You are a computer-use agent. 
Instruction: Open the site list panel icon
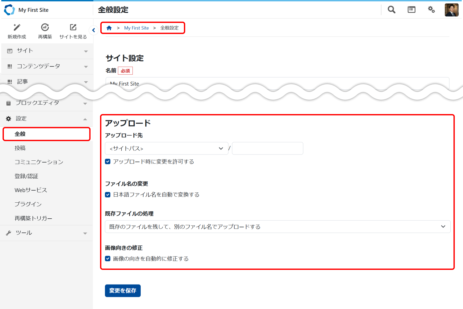coord(411,10)
